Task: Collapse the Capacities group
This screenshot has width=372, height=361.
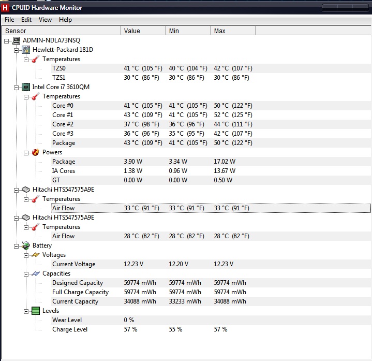Action: (x=26, y=275)
